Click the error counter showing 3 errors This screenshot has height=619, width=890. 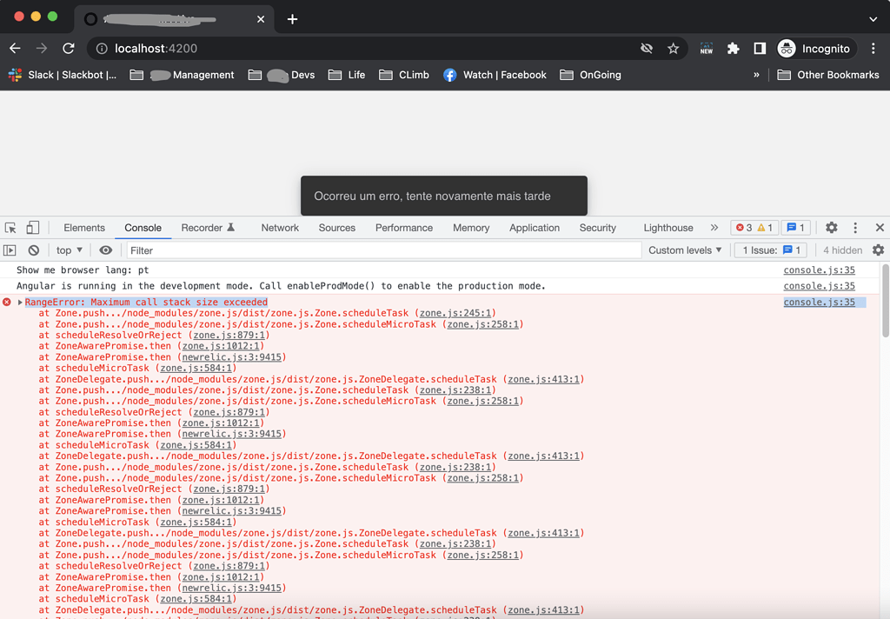(x=746, y=227)
